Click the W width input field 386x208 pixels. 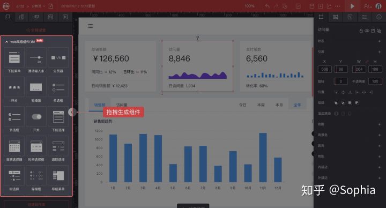pyautogui.click(x=359, y=69)
